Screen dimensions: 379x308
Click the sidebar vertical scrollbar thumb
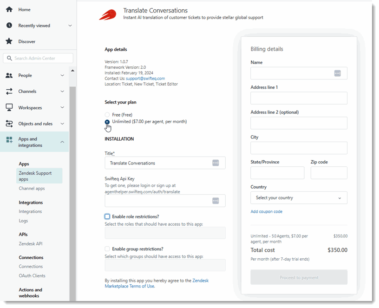(x=72, y=193)
